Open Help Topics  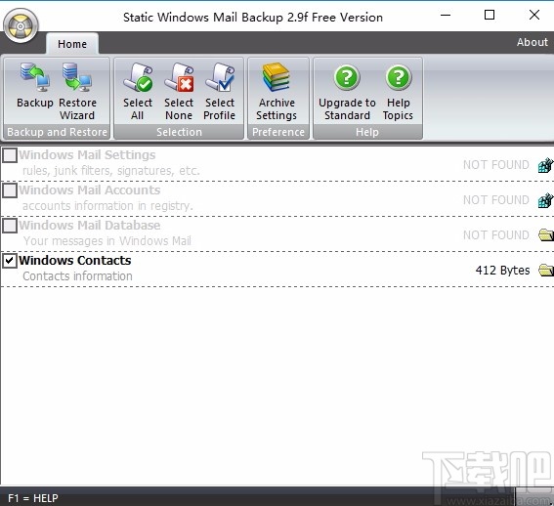click(x=398, y=91)
